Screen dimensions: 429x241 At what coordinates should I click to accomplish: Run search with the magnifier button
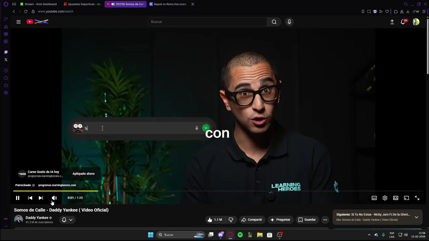click(x=274, y=22)
